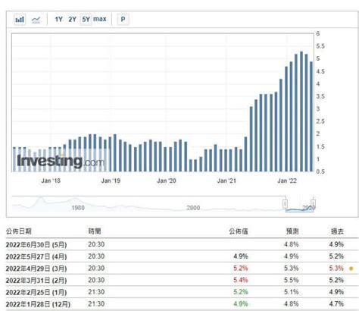Select the 2022年4月29日 (3月) row
Screen dimensions: 359x311
[x=182, y=269]
